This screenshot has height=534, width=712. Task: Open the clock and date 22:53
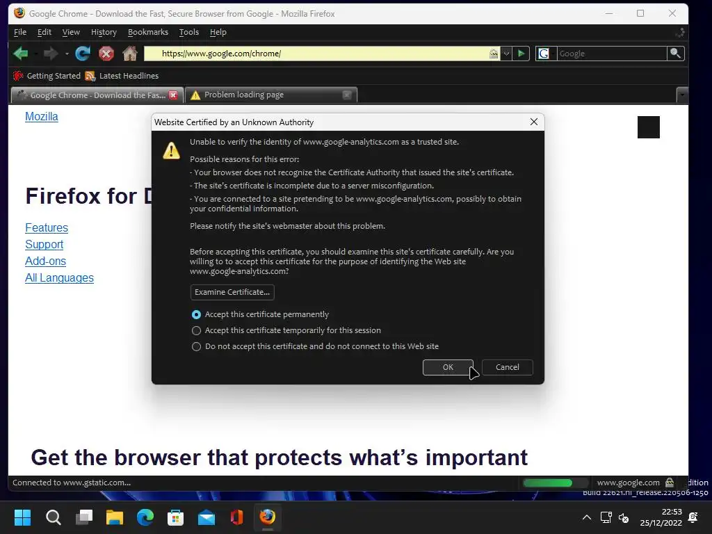(661, 517)
